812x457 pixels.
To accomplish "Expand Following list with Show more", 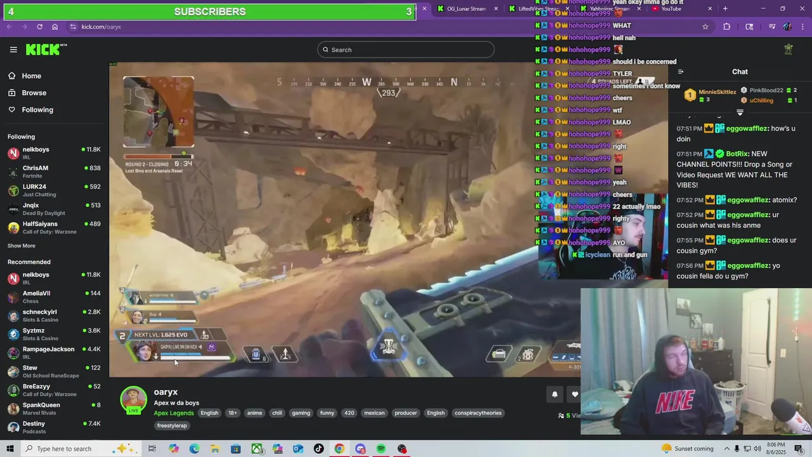I will 22,246.
